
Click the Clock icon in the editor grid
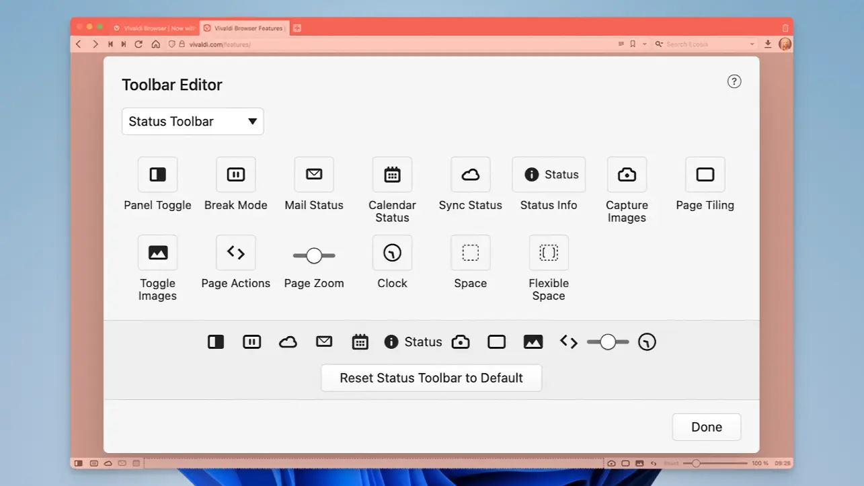[392, 252]
